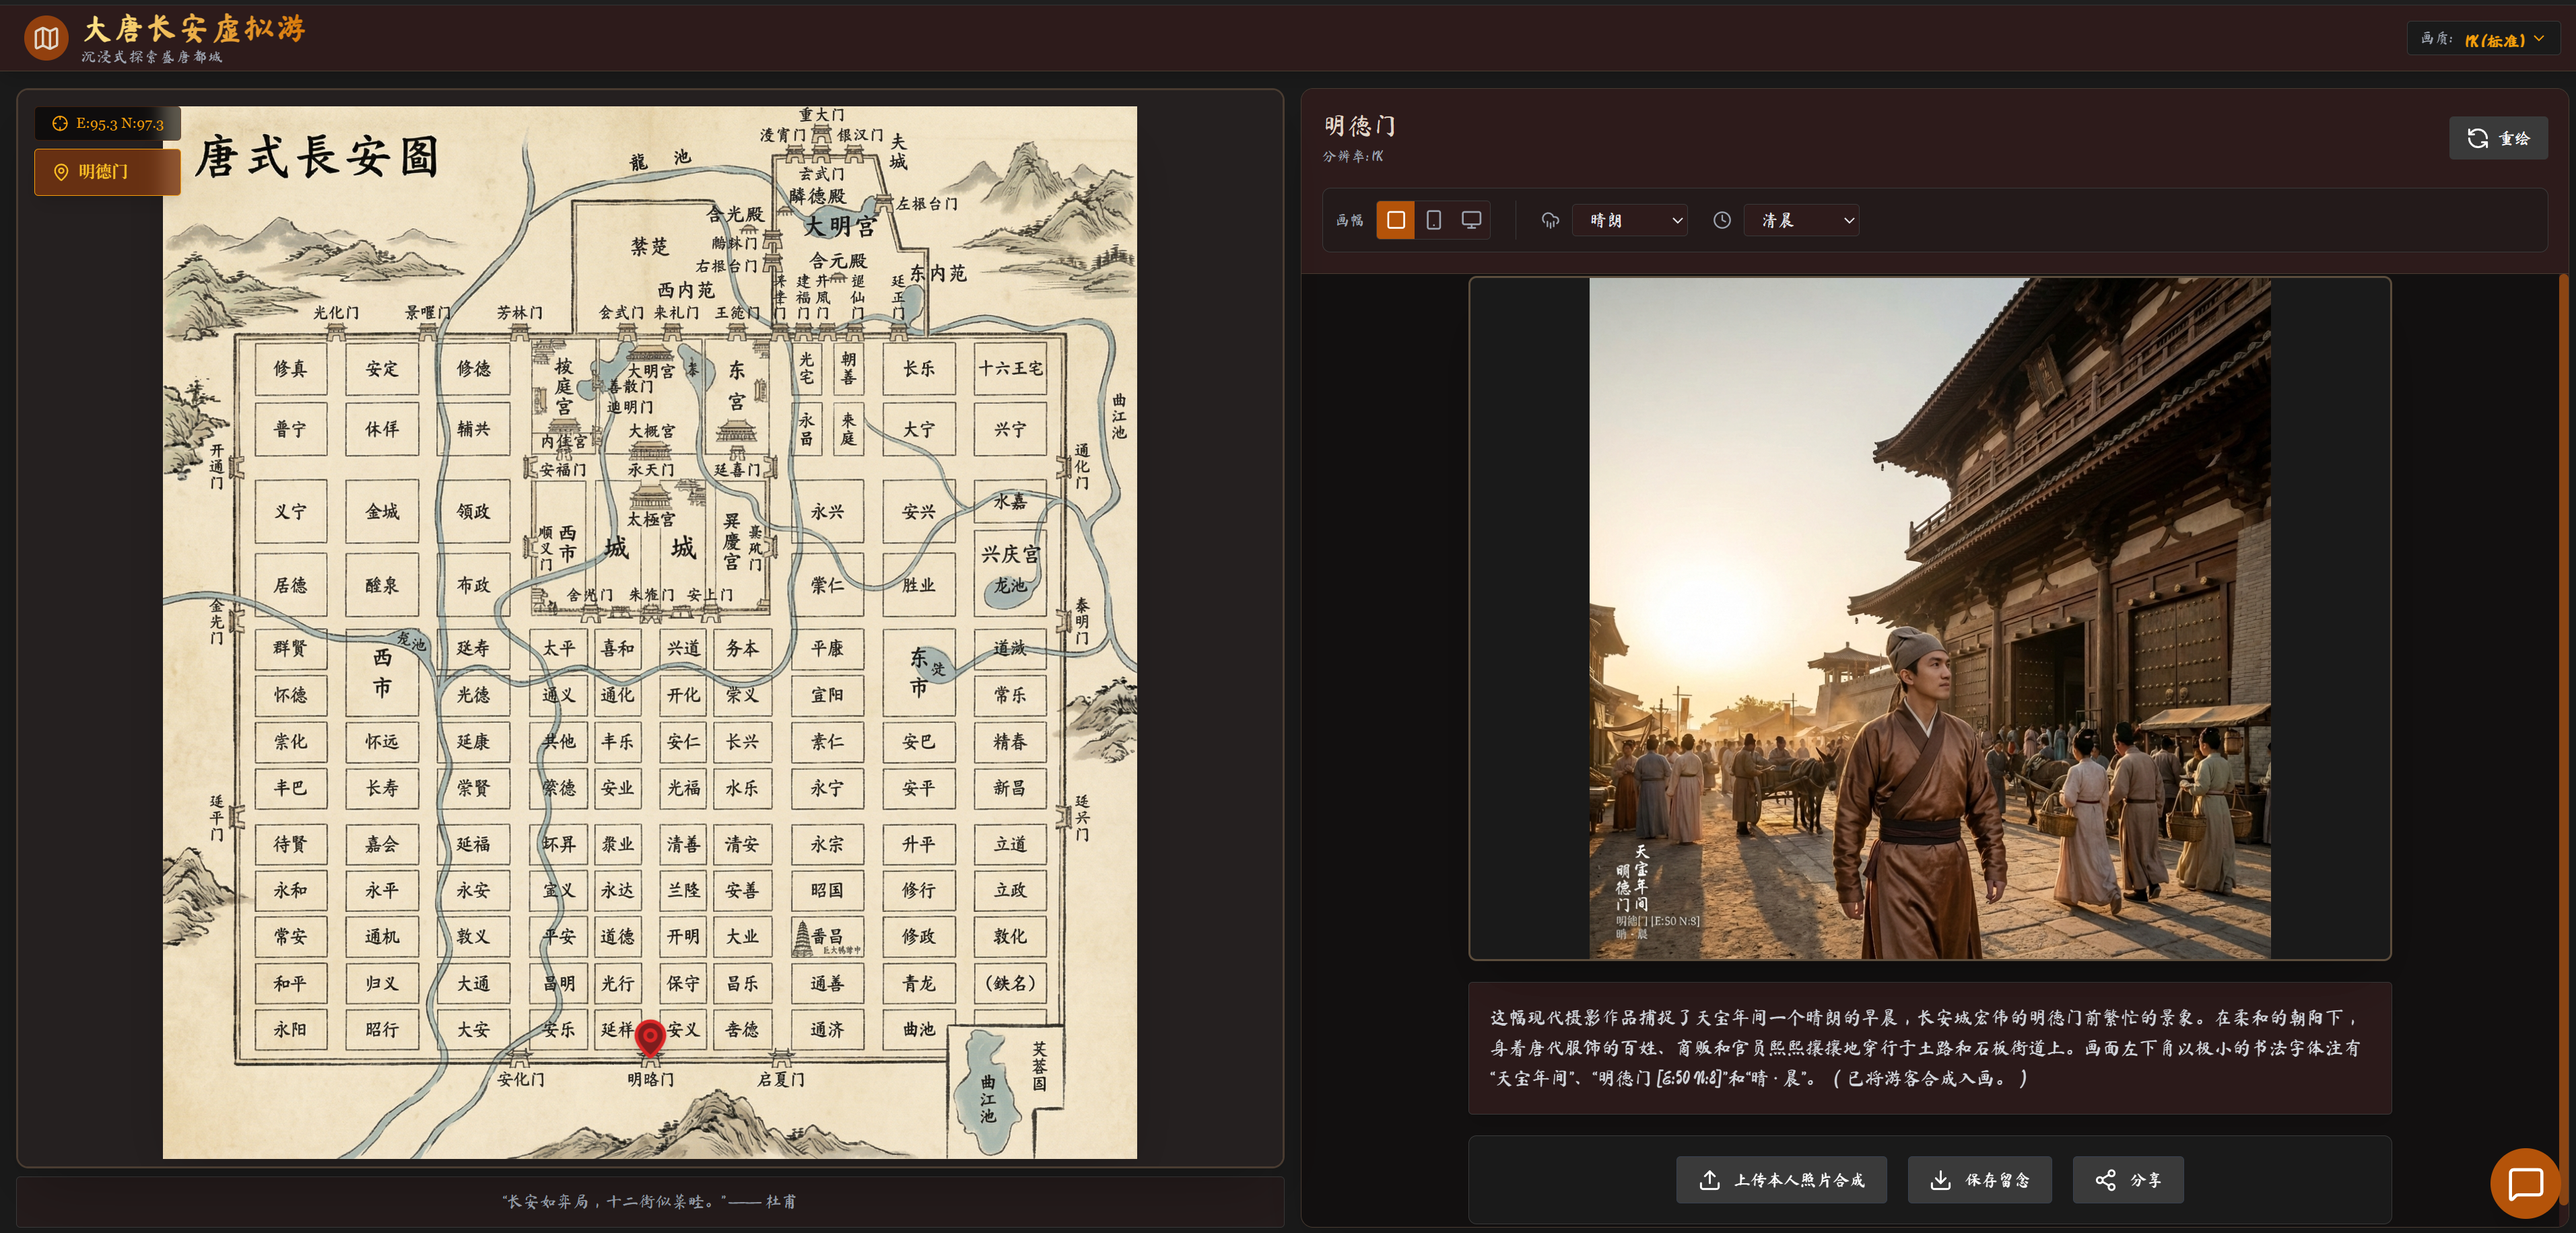Click the weather cloud-rain icon
Screen dimensions: 2576x1233
pos(1550,220)
